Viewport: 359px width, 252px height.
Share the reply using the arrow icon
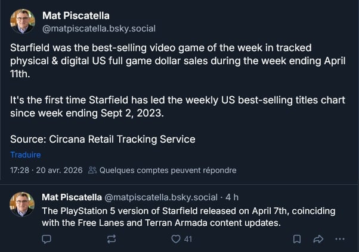318,239
